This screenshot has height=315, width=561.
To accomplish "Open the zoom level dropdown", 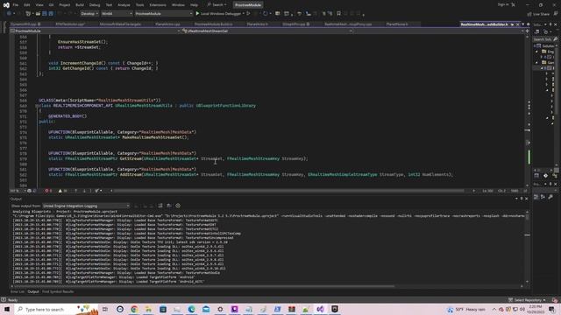I will (x=18, y=191).
